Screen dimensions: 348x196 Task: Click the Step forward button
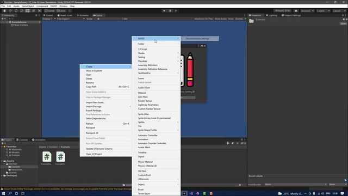(176, 11)
